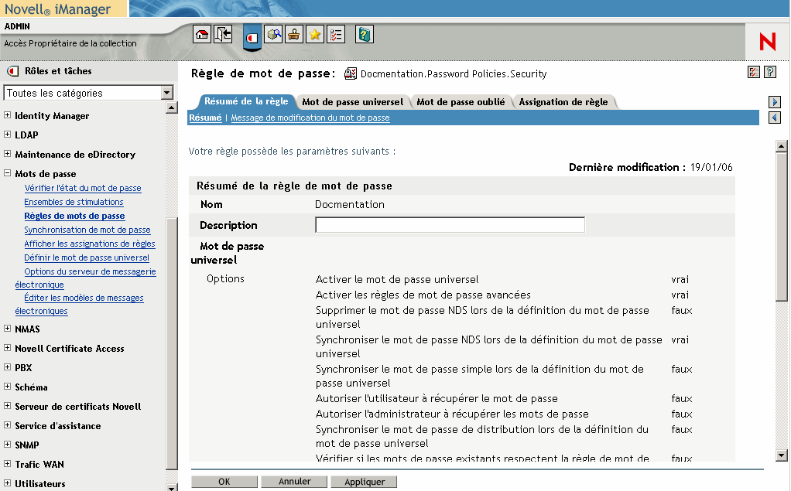Open Afficher les assignations de règles
The width and height of the screenshot is (791, 491).
(x=90, y=244)
